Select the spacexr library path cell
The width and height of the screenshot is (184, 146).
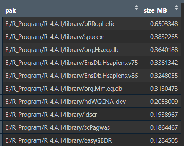click(71, 37)
